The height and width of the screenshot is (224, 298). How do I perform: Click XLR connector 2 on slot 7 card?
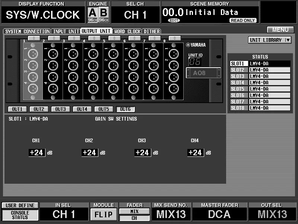click(153, 66)
